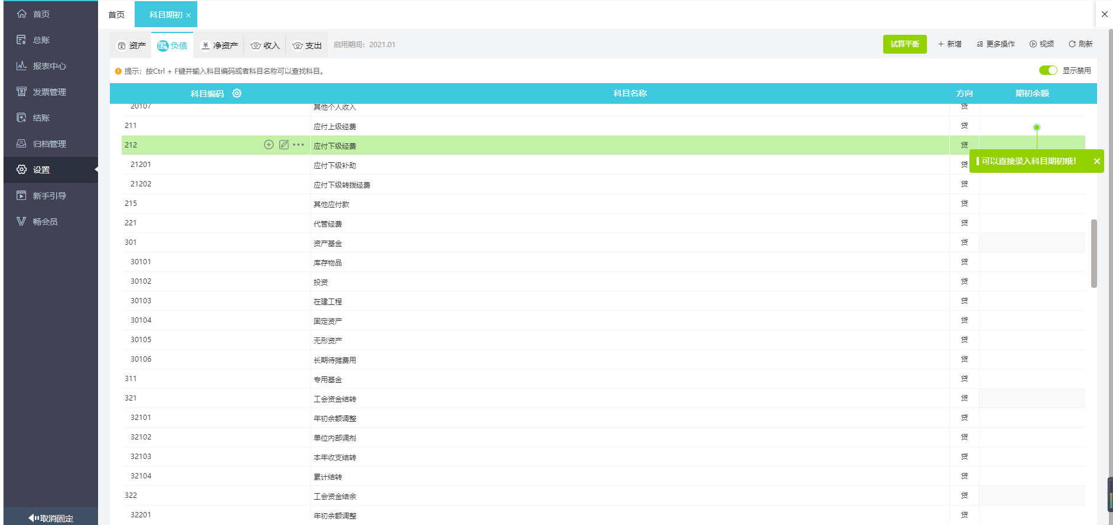Click the settings gear beside 科目编码 header

click(237, 93)
